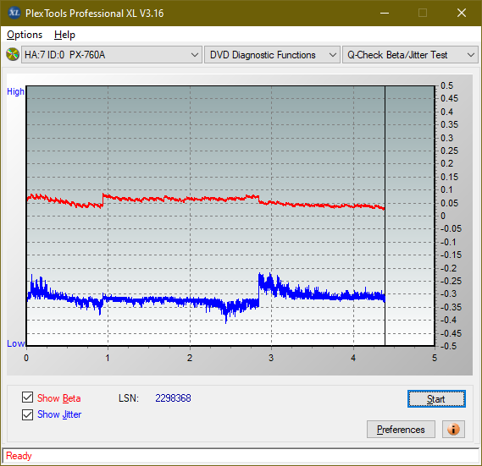Open the Q-Check Beta/Jitter Test dropdown
Screen dimensions: 482x466
(410, 55)
